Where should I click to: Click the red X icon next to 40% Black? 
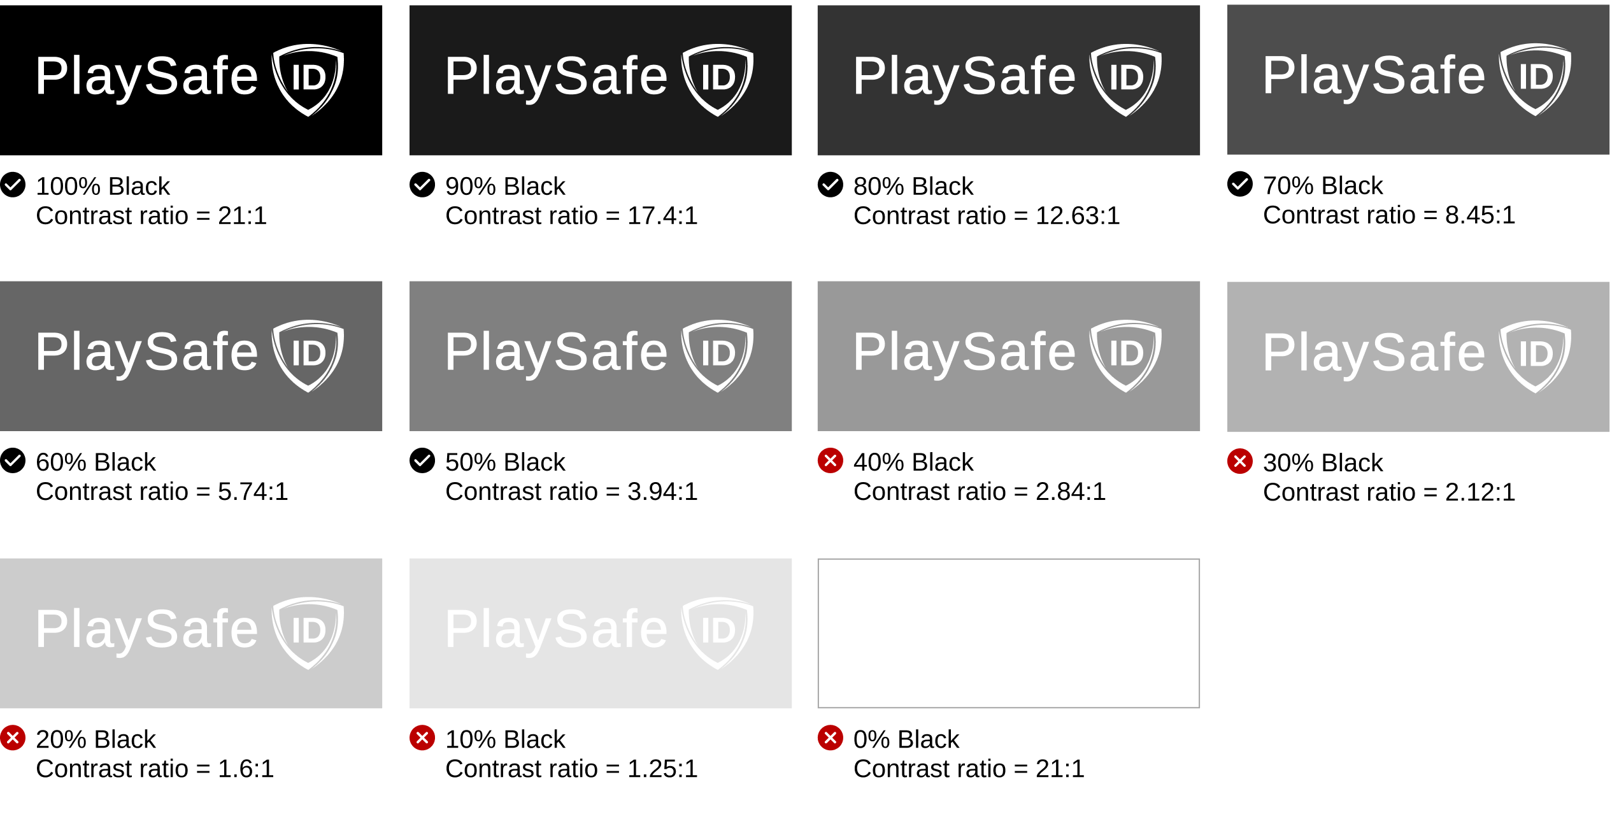(831, 460)
